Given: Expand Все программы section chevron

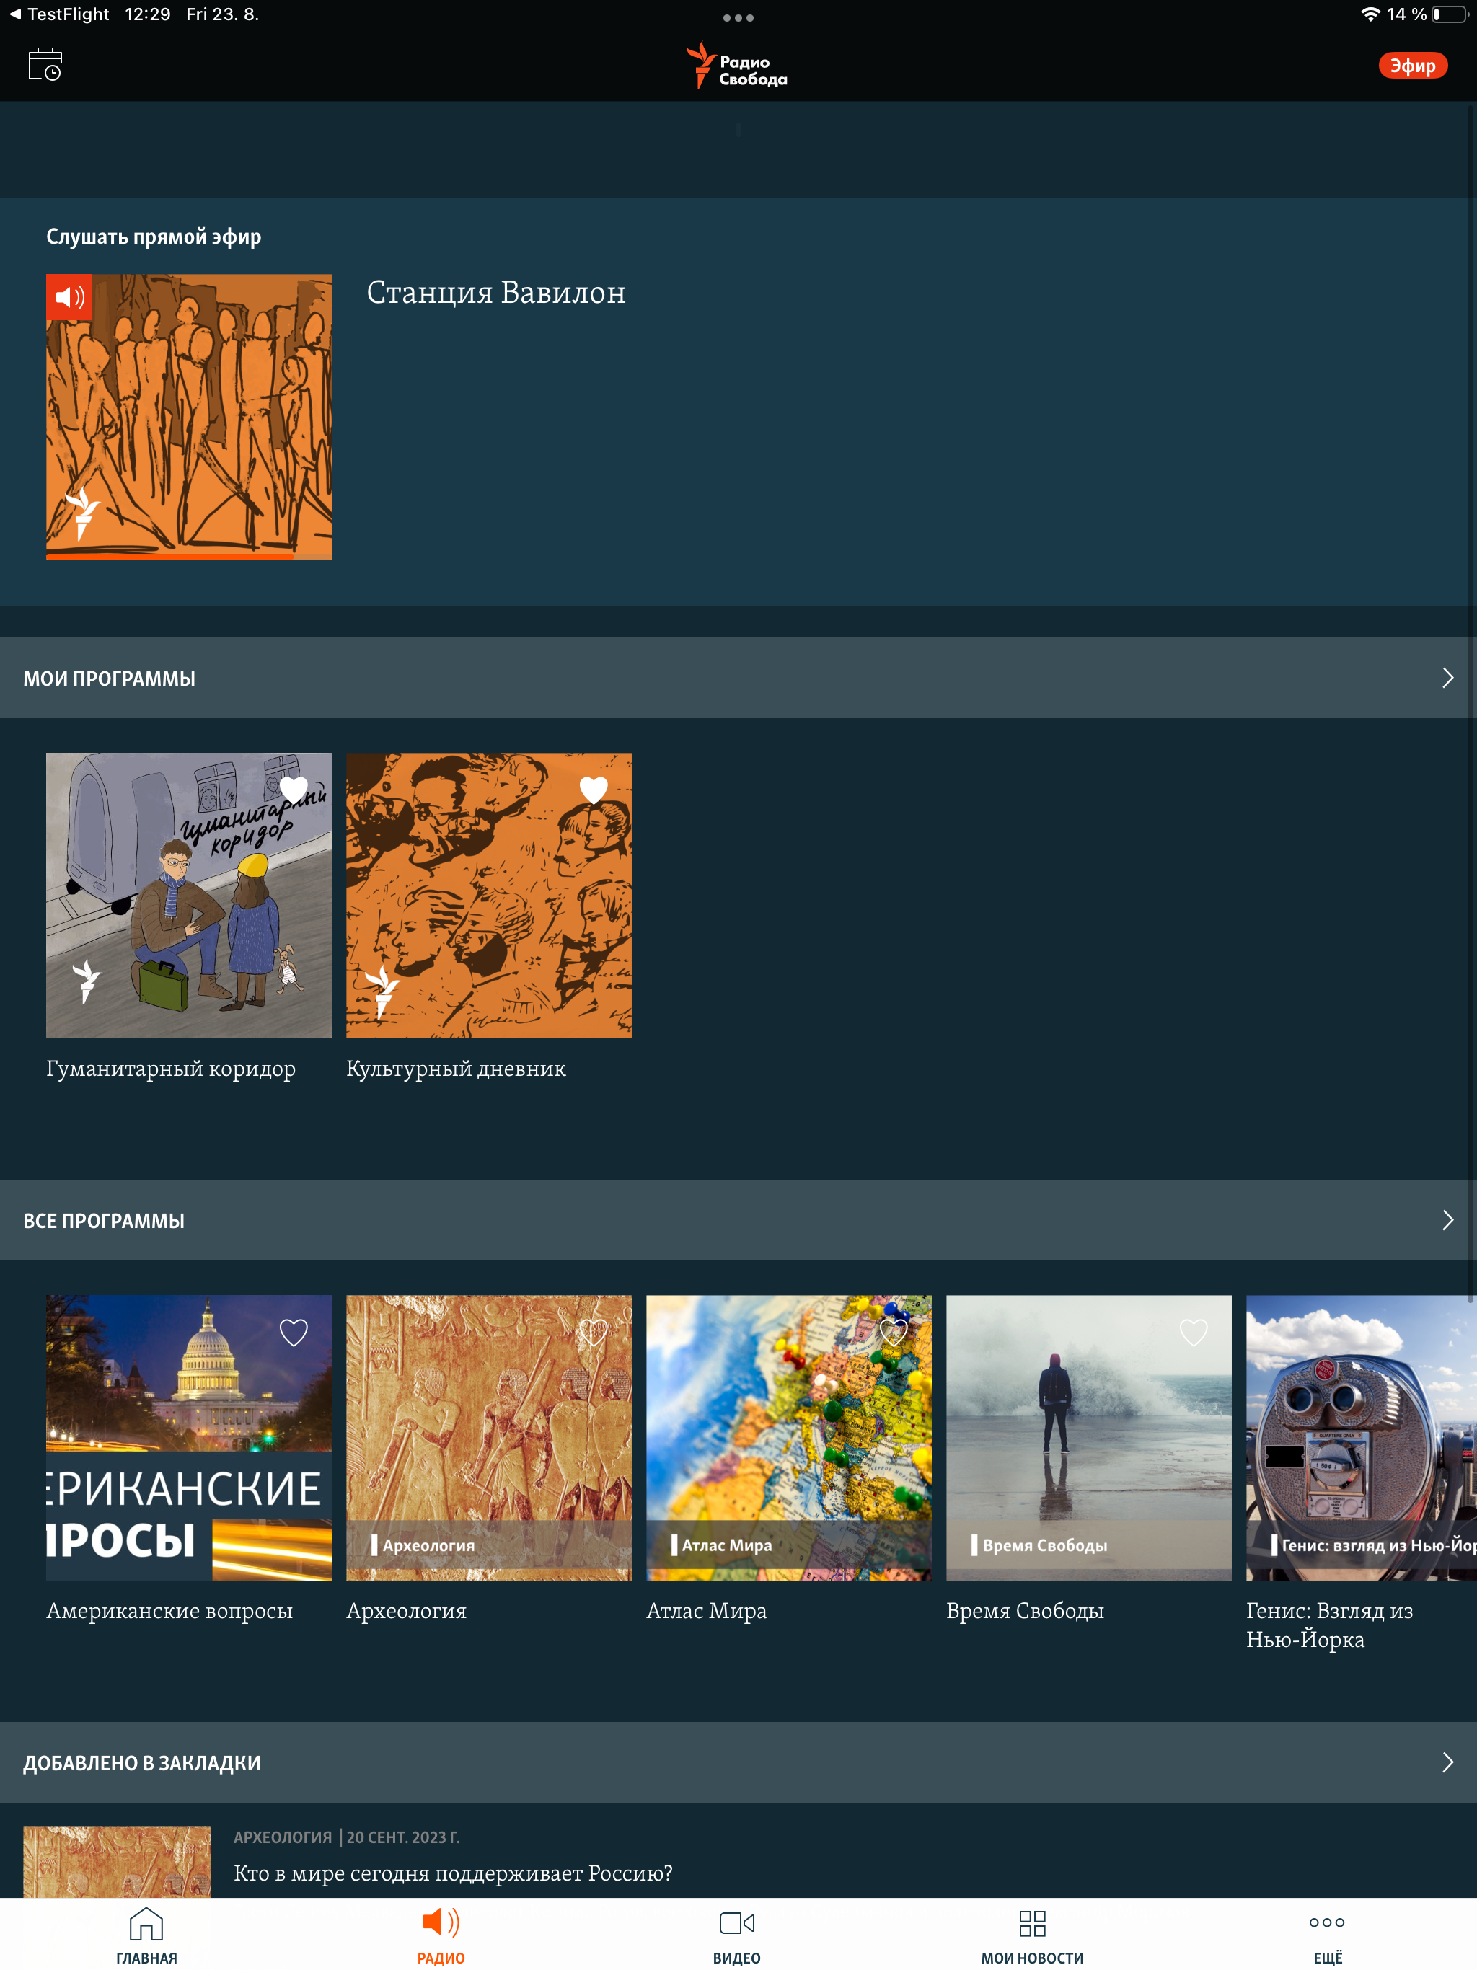Looking at the screenshot, I should [x=1447, y=1220].
